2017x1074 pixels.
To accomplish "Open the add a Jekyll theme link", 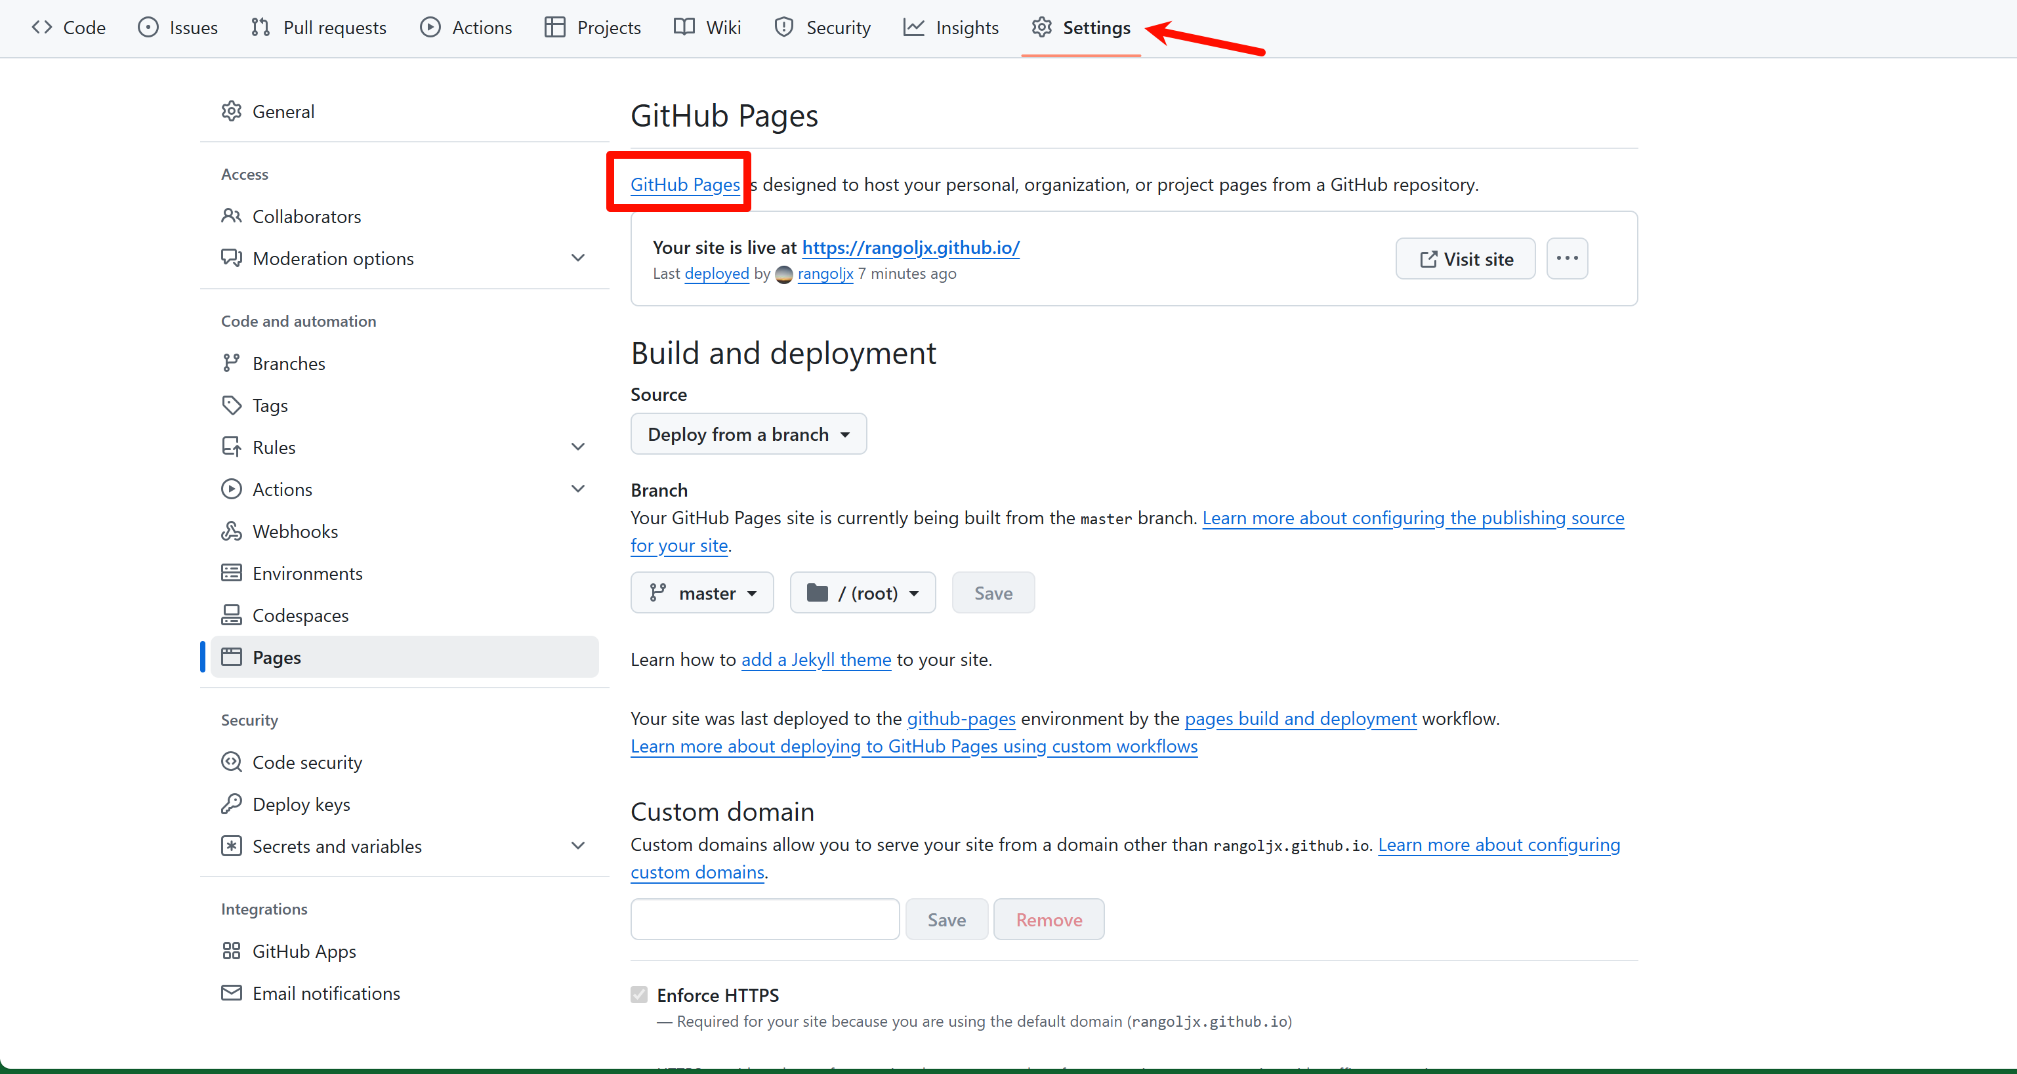I will (816, 660).
